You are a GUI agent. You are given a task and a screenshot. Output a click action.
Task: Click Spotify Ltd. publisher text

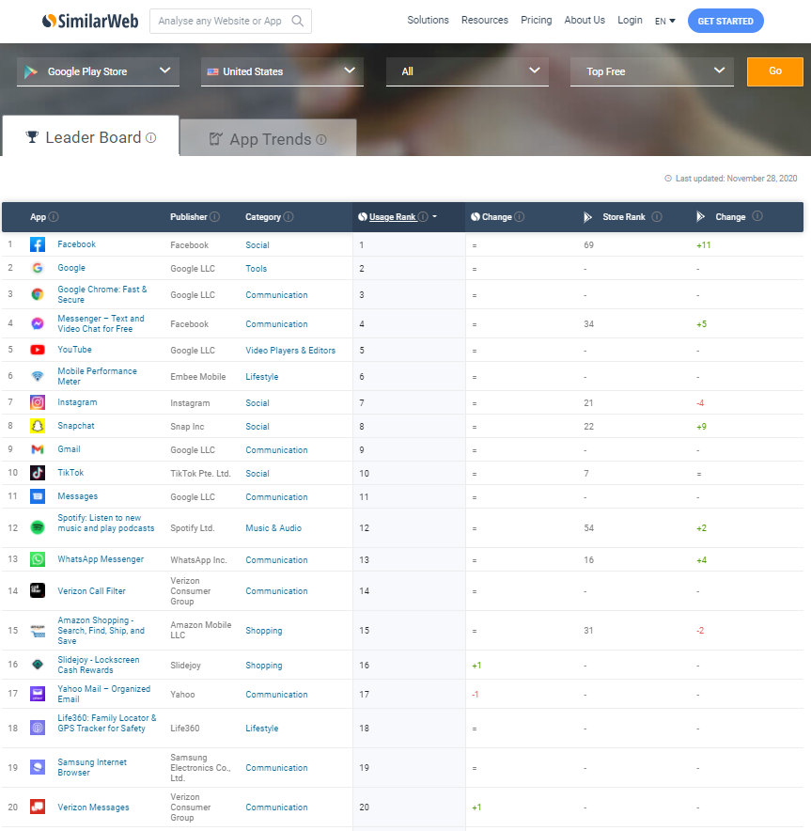coord(193,528)
